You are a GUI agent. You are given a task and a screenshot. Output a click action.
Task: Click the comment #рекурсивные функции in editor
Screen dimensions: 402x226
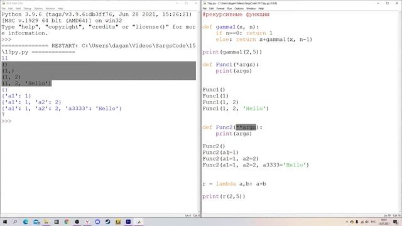pos(236,14)
